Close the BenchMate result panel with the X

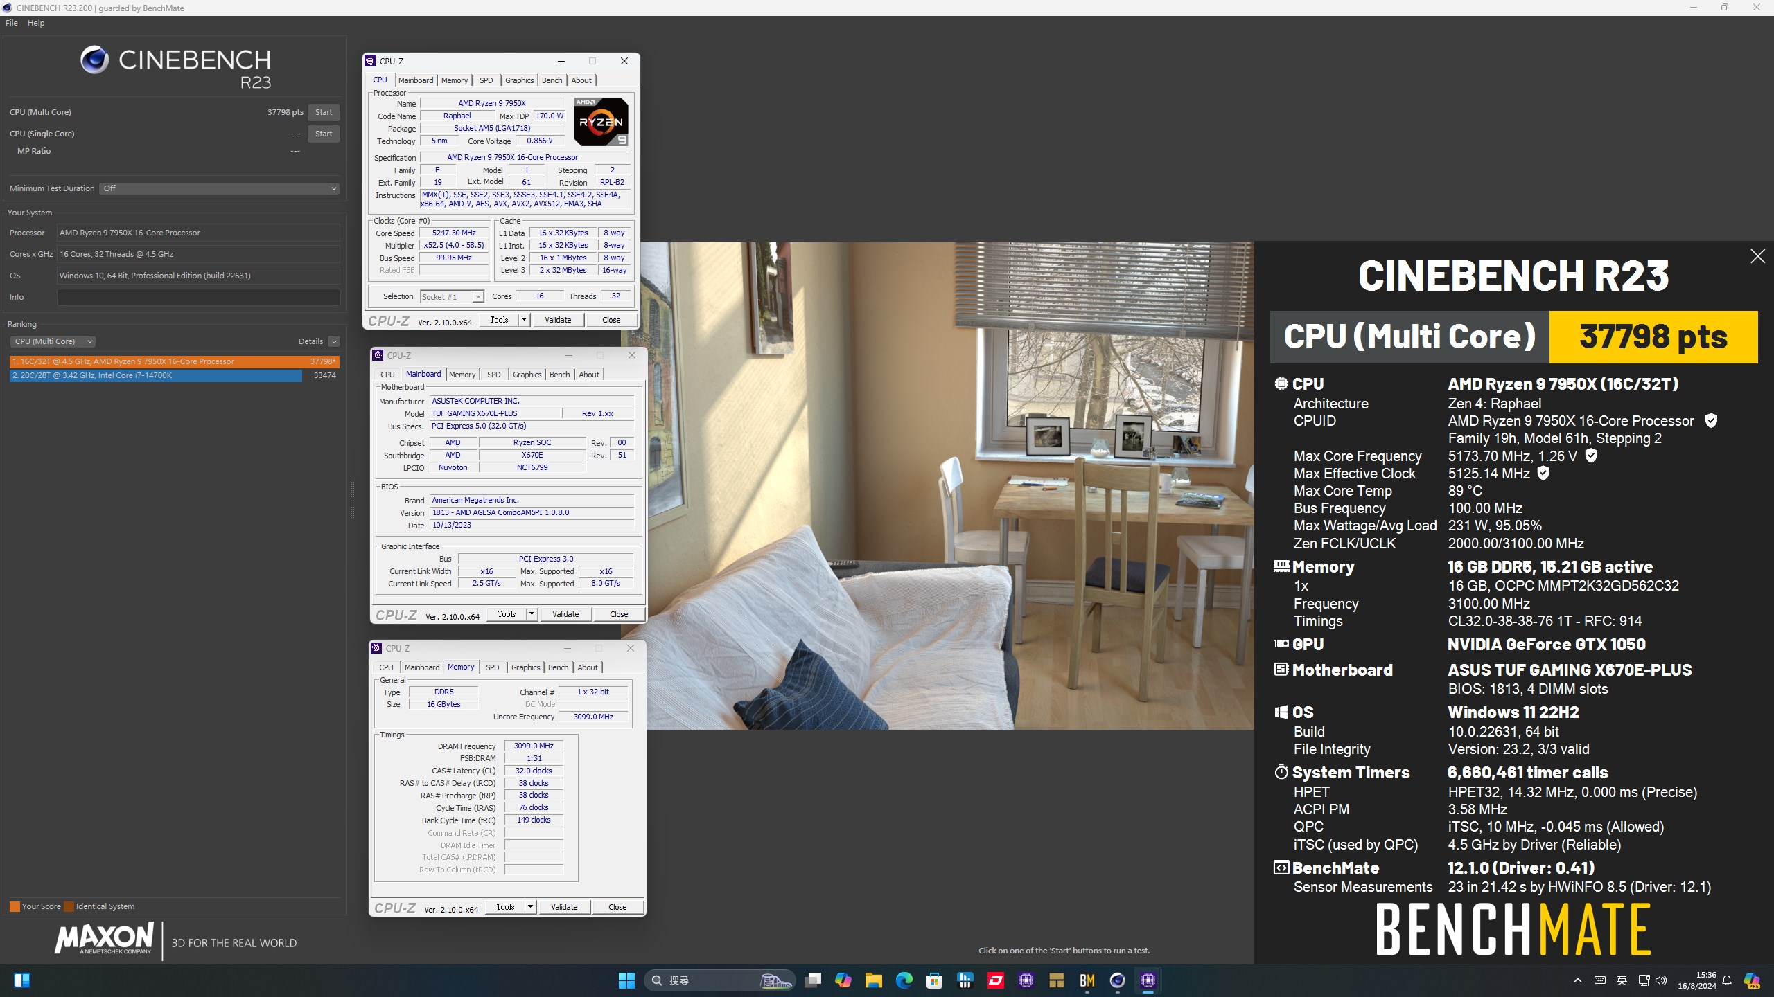1757,256
